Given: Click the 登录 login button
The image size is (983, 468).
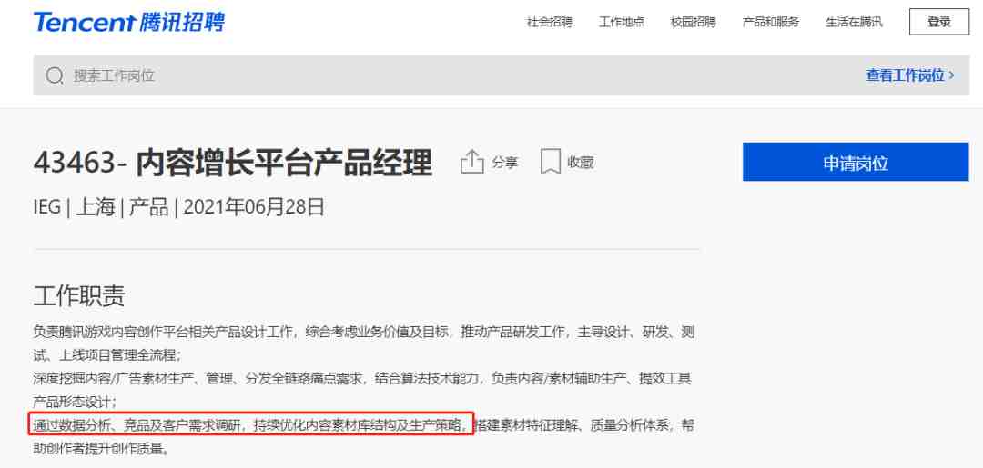Looking at the screenshot, I should point(939,22).
